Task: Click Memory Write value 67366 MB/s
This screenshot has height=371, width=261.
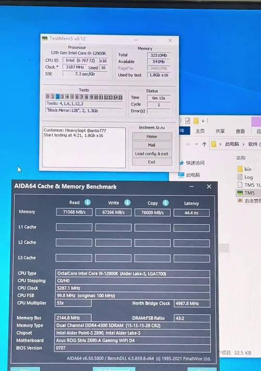Action: [113, 212]
